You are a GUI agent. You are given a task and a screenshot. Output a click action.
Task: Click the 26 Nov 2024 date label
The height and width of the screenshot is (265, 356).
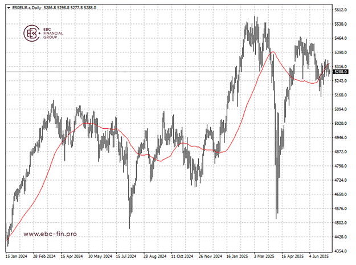pyautogui.click(x=210, y=256)
